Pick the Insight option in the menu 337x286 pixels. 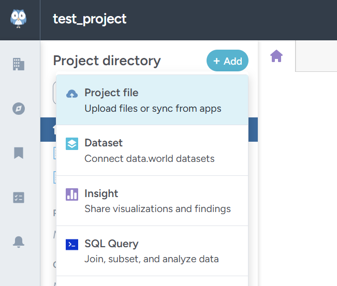[x=152, y=201]
